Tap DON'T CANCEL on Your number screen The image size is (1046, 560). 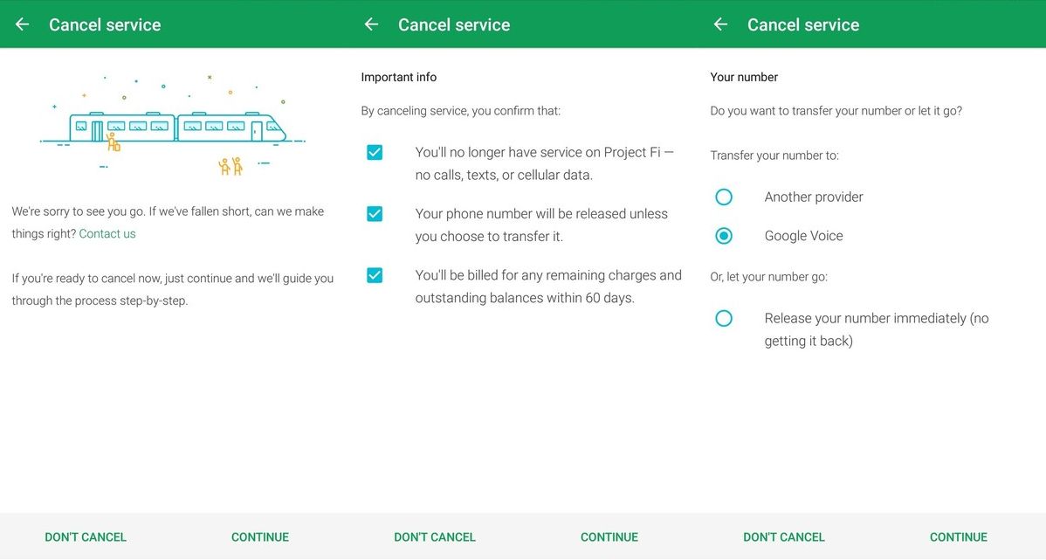784,537
